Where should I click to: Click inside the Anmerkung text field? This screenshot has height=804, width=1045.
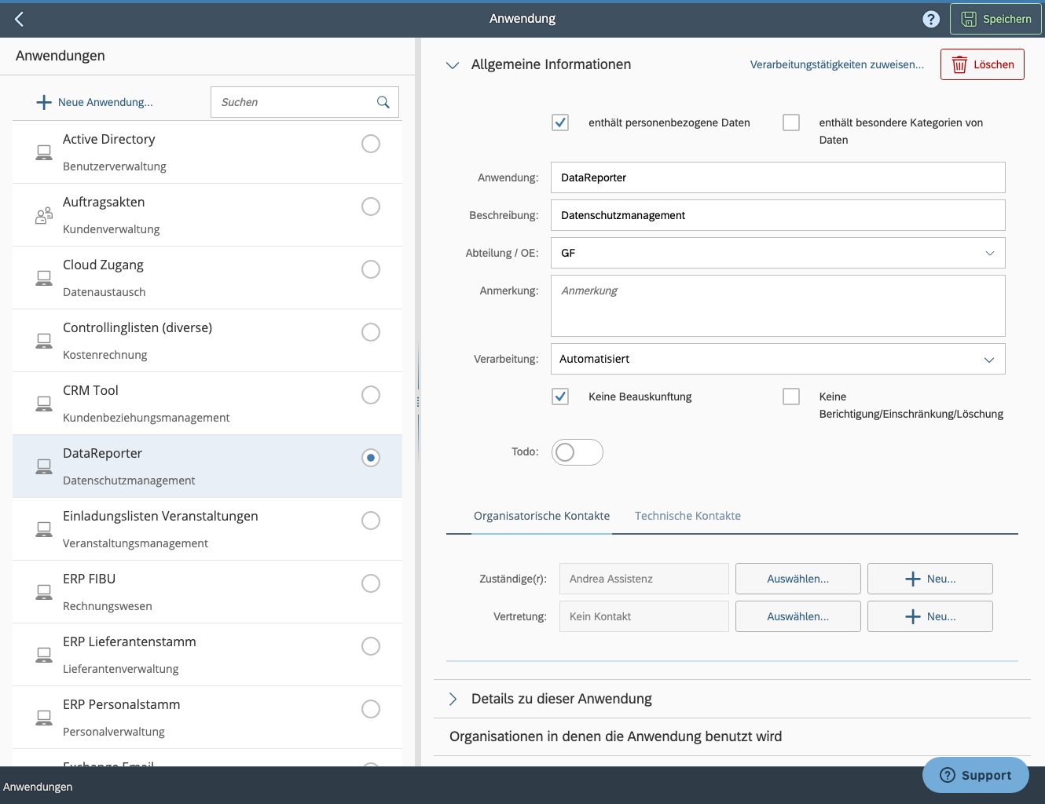tap(777, 305)
